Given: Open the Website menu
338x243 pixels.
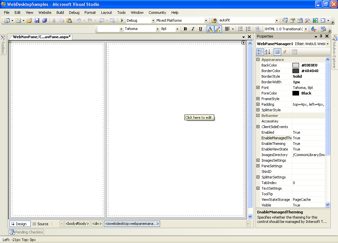Looking at the screenshot, I should click(x=45, y=13).
